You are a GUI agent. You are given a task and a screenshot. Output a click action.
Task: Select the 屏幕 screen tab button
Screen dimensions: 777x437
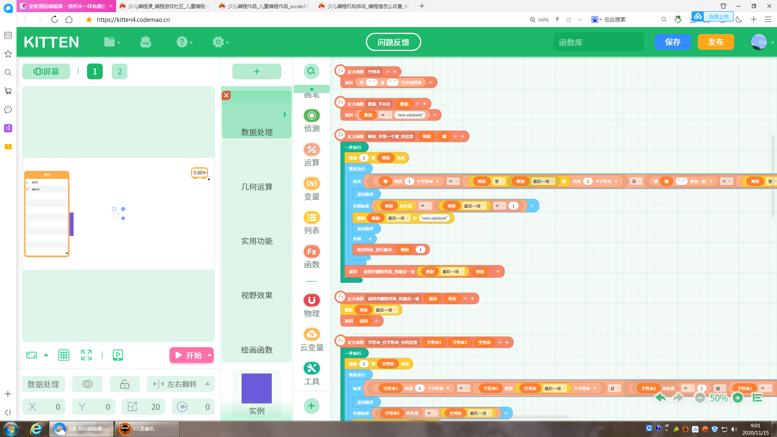46,71
